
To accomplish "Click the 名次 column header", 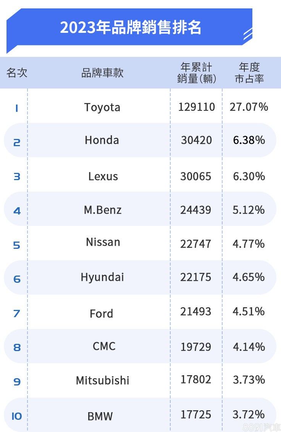I will click(17, 73).
